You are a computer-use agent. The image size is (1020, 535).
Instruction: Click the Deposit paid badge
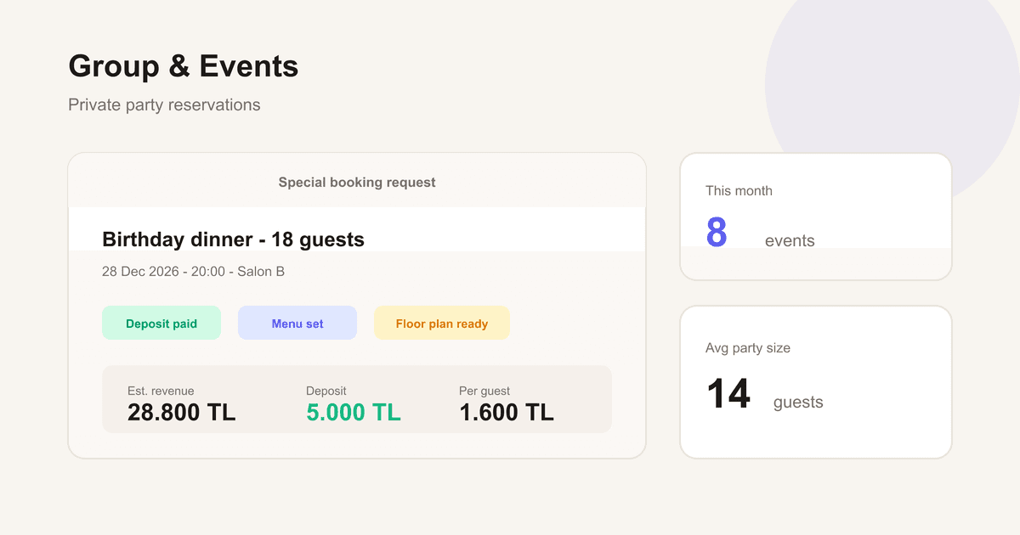(161, 323)
